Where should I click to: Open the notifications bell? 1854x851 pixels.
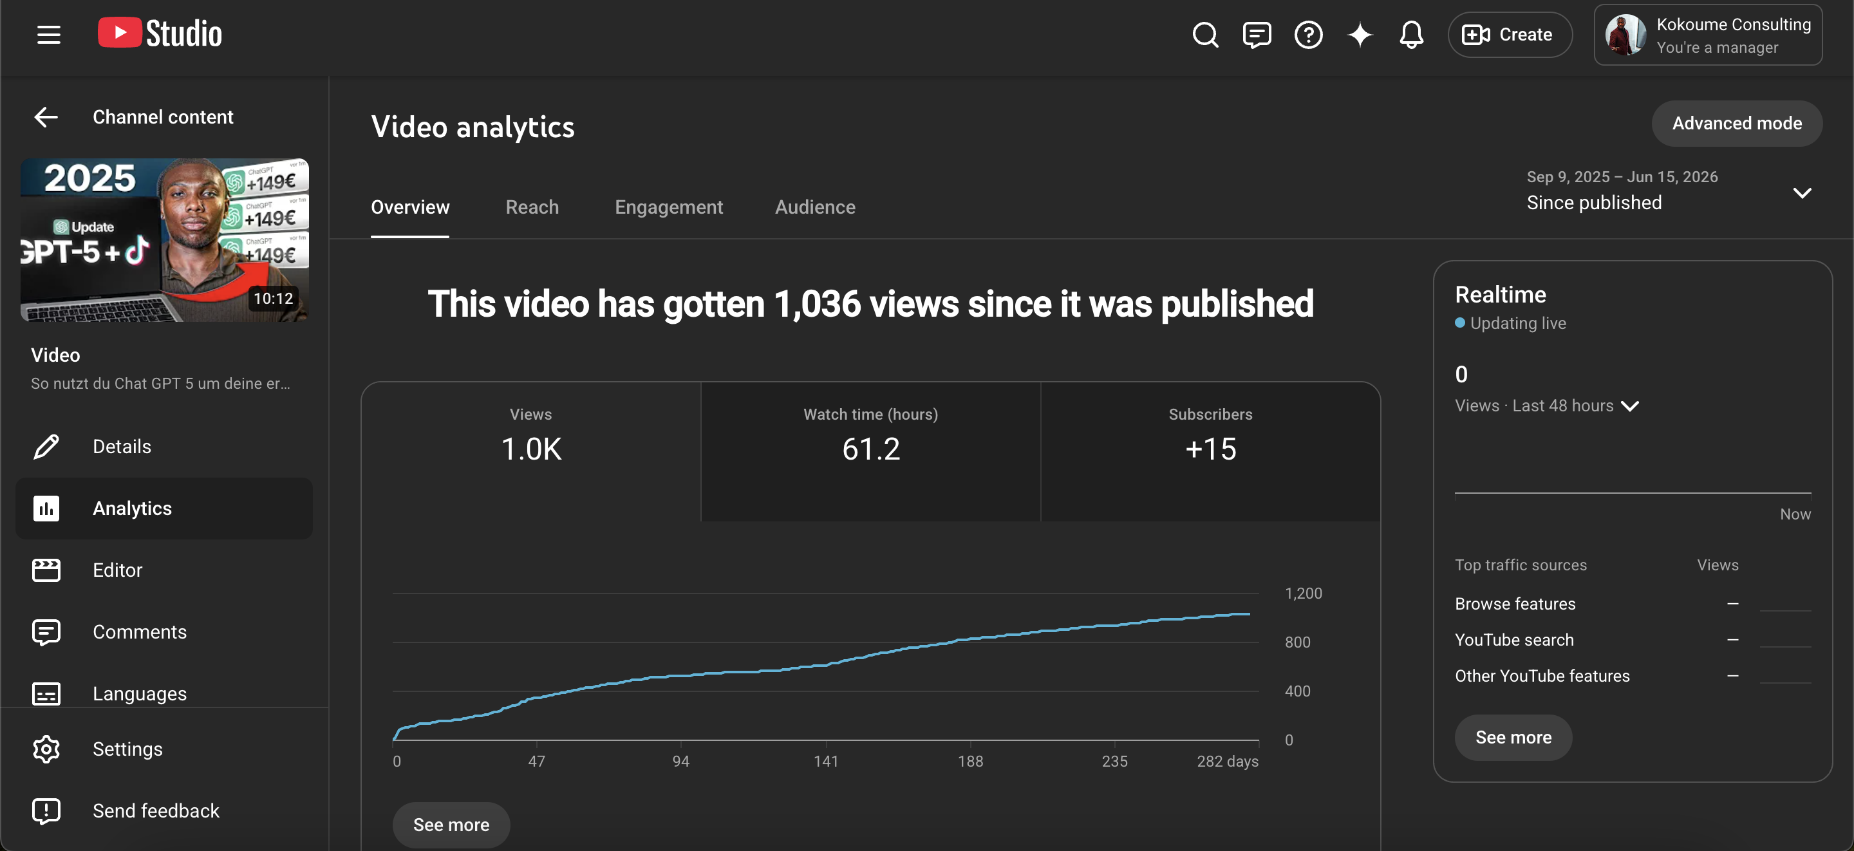tap(1411, 35)
